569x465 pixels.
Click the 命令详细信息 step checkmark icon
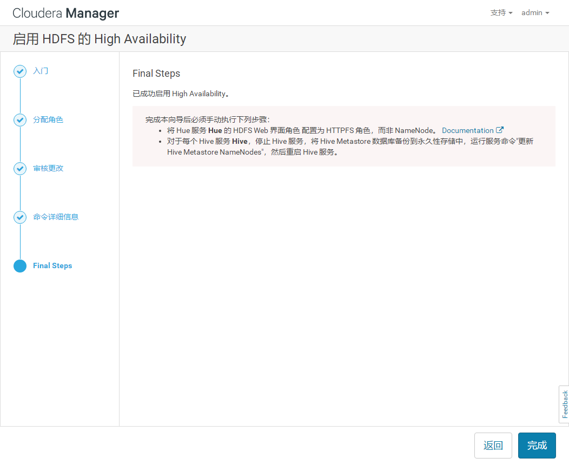[20, 217]
